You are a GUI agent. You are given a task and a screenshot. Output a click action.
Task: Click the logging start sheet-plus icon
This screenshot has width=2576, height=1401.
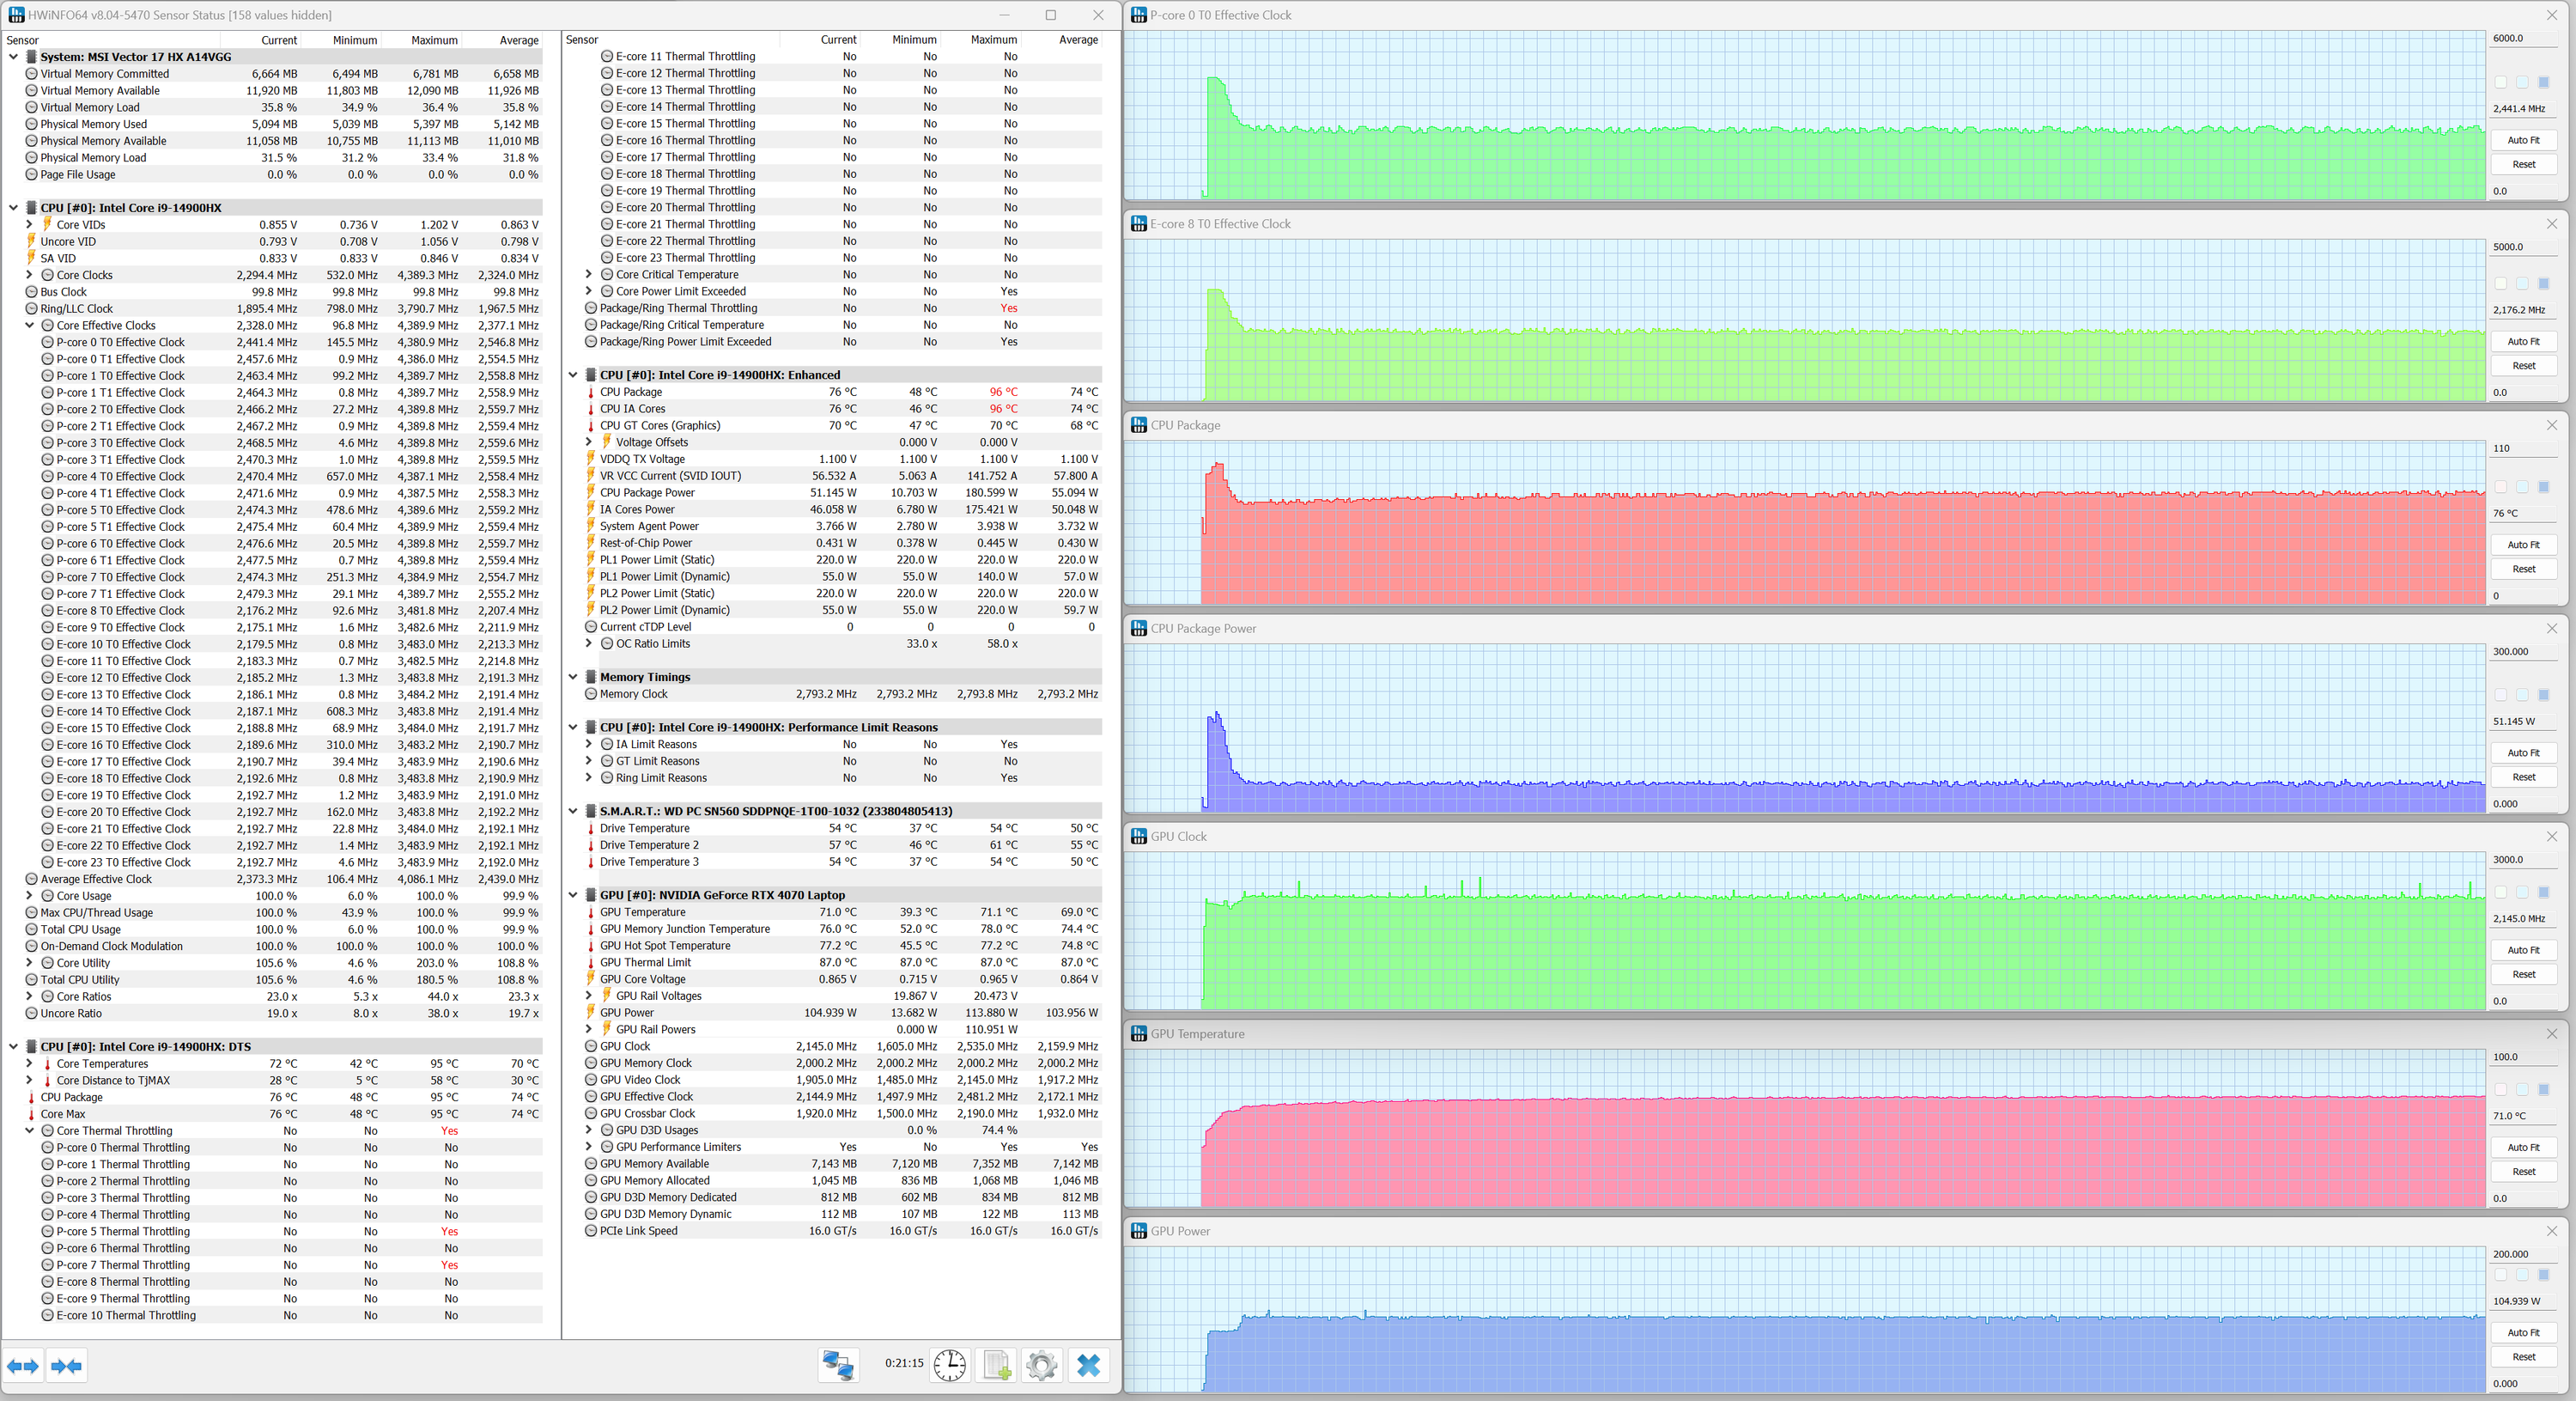[x=996, y=1365]
